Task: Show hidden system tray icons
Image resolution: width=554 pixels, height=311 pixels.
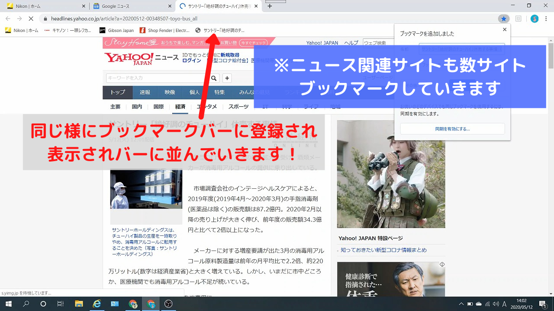Action: point(461,304)
